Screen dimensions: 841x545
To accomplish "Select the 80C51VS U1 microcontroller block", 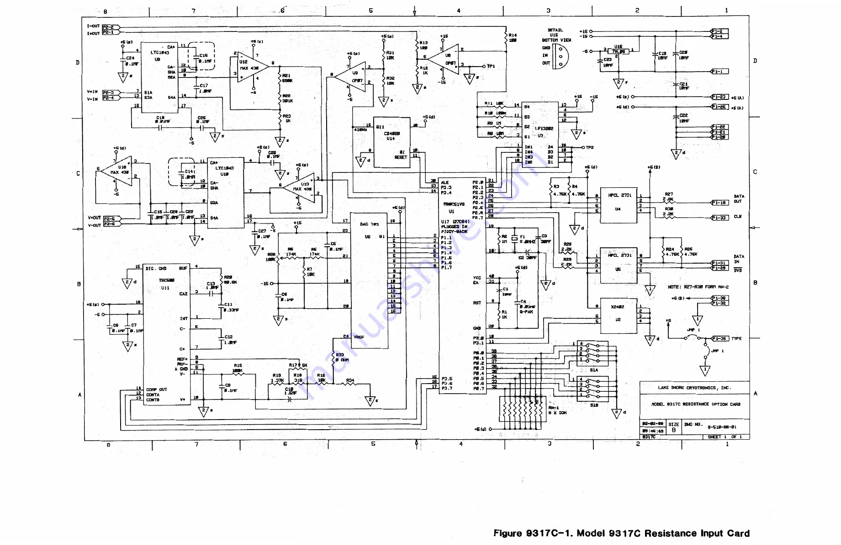I will pyautogui.click(x=462, y=285).
